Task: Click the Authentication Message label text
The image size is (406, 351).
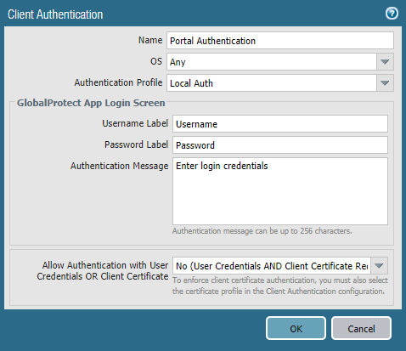Action: pyautogui.click(x=120, y=166)
